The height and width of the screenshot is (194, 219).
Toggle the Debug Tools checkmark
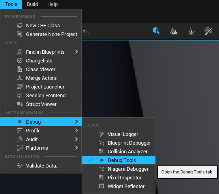point(90,160)
